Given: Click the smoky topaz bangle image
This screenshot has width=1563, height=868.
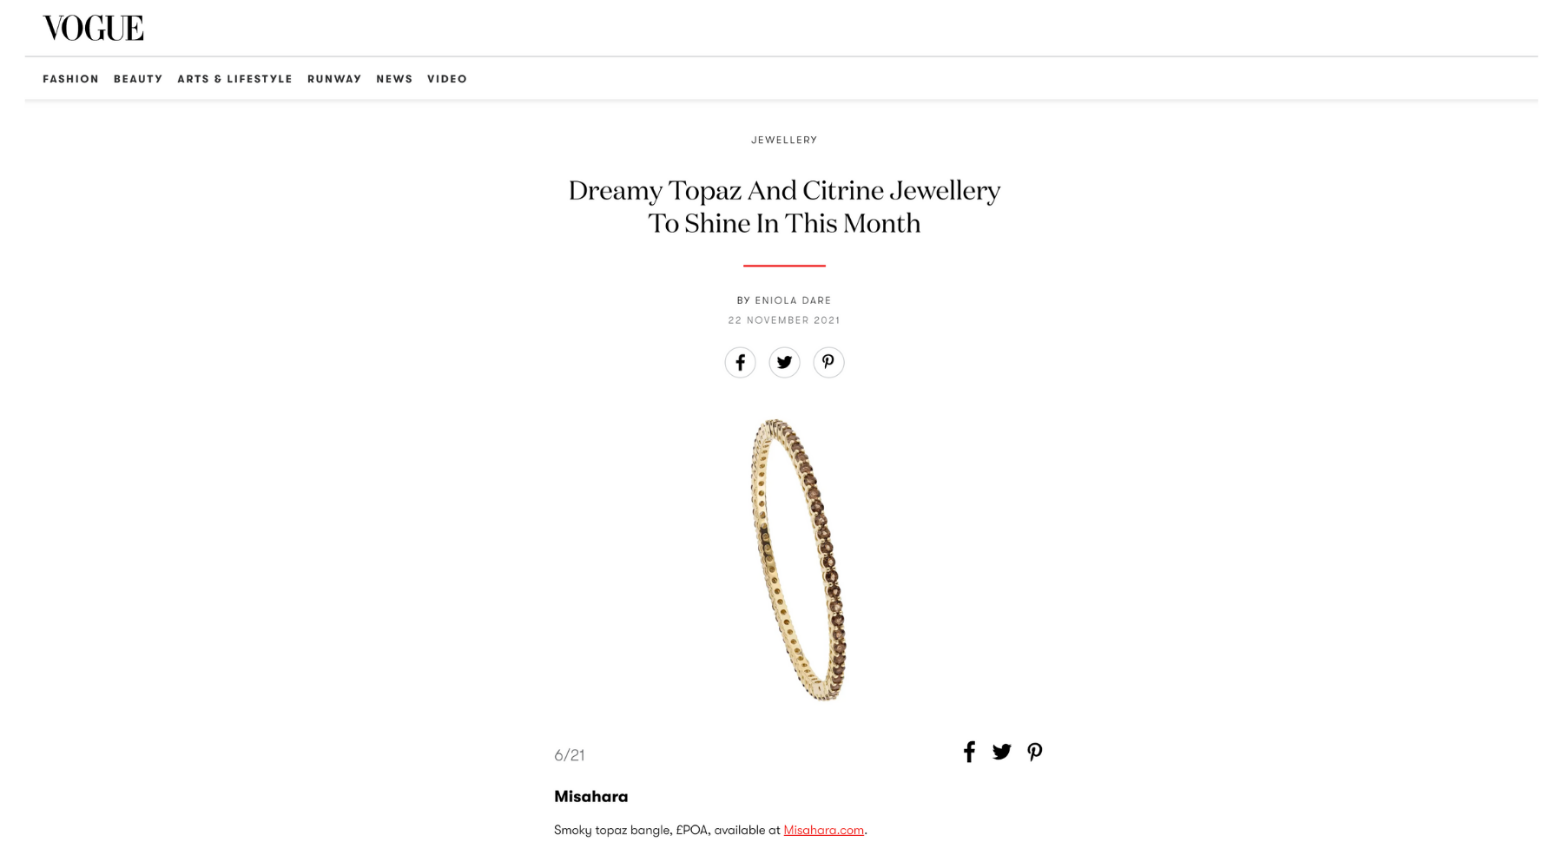Looking at the screenshot, I should coord(798,560).
